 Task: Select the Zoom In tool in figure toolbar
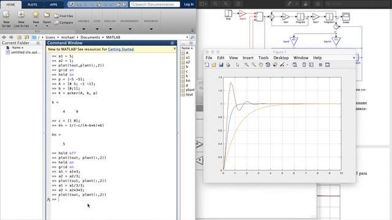[x=246, y=65]
